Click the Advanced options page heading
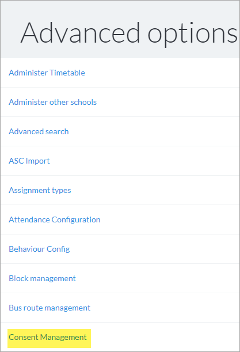Screen dimensions: 240x352 (x=129, y=33)
